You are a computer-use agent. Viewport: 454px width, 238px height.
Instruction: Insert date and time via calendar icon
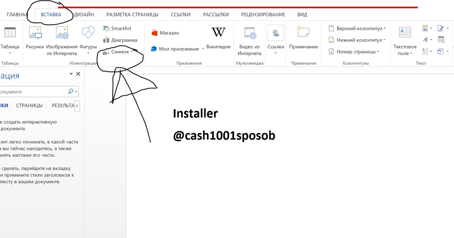[x=441, y=40]
